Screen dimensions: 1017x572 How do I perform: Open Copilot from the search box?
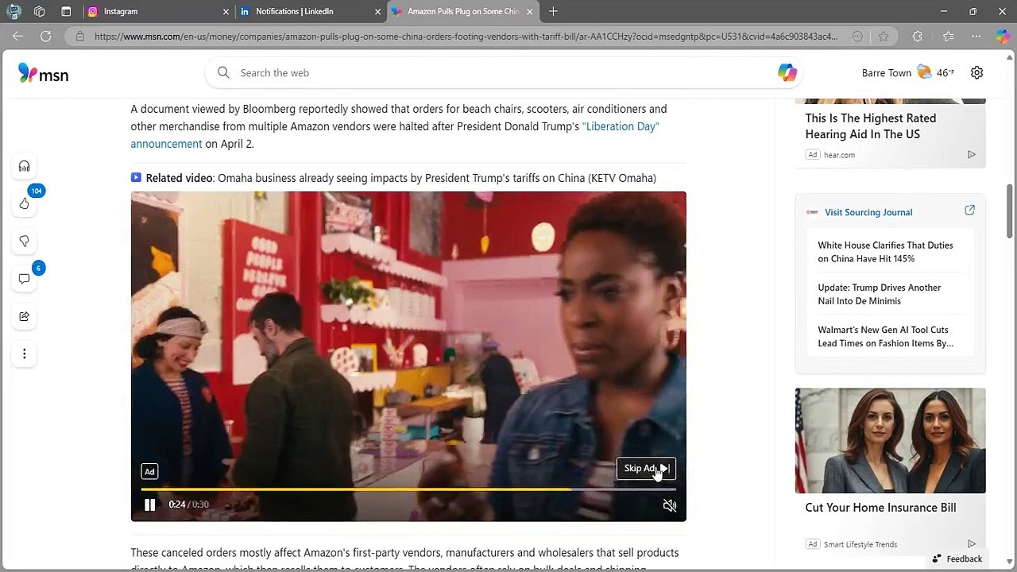tap(787, 73)
